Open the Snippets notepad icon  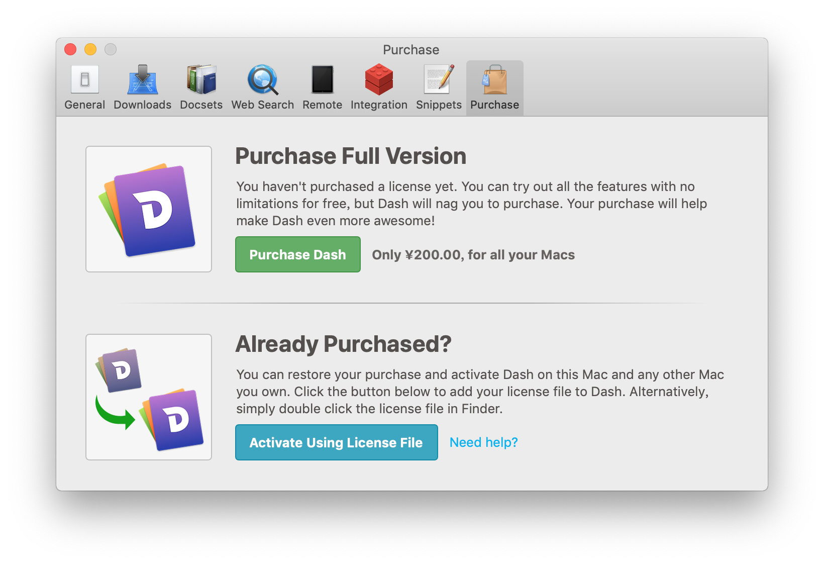point(439,79)
